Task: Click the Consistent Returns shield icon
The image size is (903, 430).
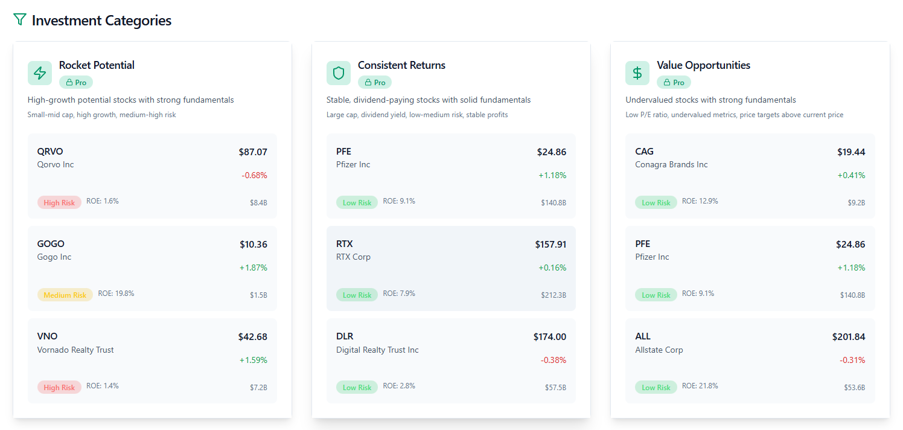Action: click(x=339, y=73)
